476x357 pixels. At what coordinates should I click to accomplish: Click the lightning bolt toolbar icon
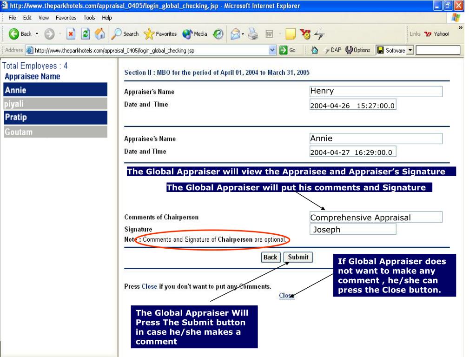coord(319,34)
